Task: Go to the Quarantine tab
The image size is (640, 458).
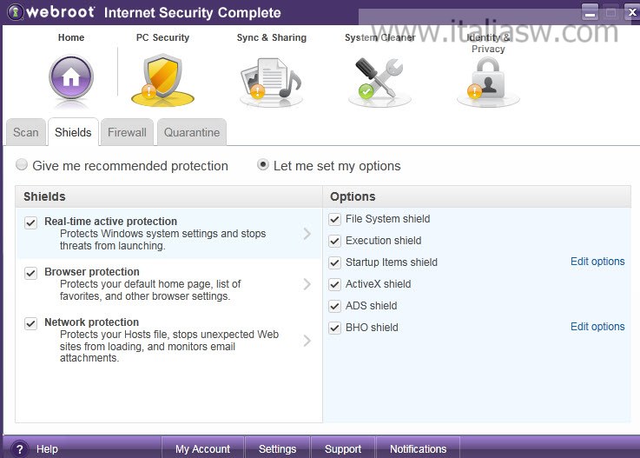Action: coord(192,132)
